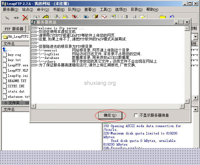Open the HA_LeapFTP2 local folder combo box
This screenshot has width=200, height=165.
16,37
